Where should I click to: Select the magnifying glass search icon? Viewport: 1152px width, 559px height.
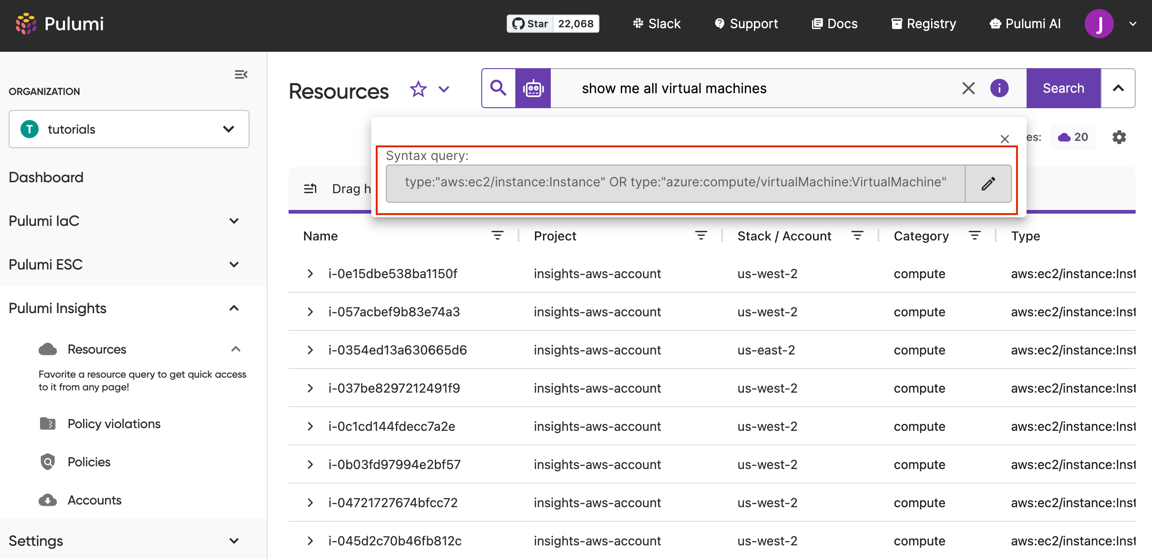(x=498, y=88)
